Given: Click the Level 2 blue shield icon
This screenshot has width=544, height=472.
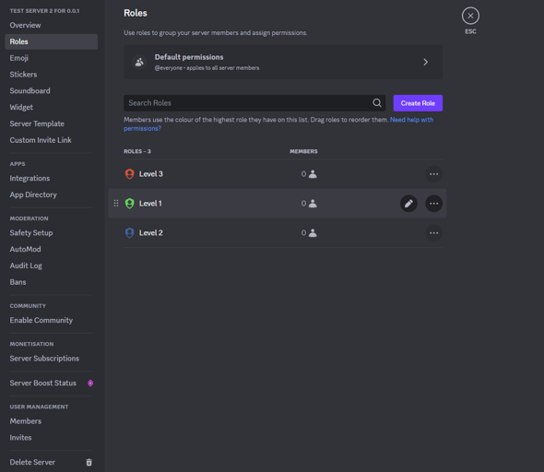Looking at the screenshot, I should [129, 232].
